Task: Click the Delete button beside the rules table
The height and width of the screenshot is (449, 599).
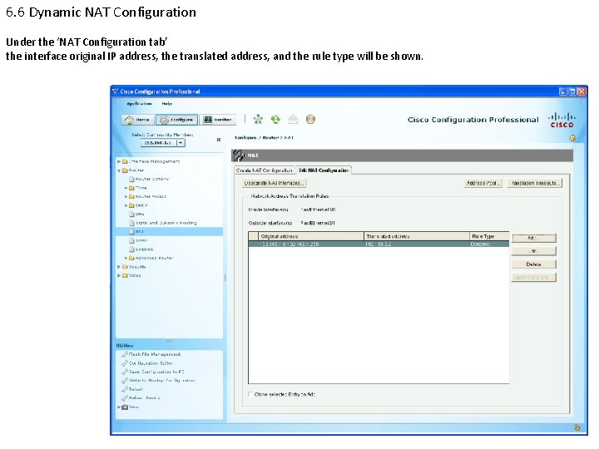Action: (533, 264)
